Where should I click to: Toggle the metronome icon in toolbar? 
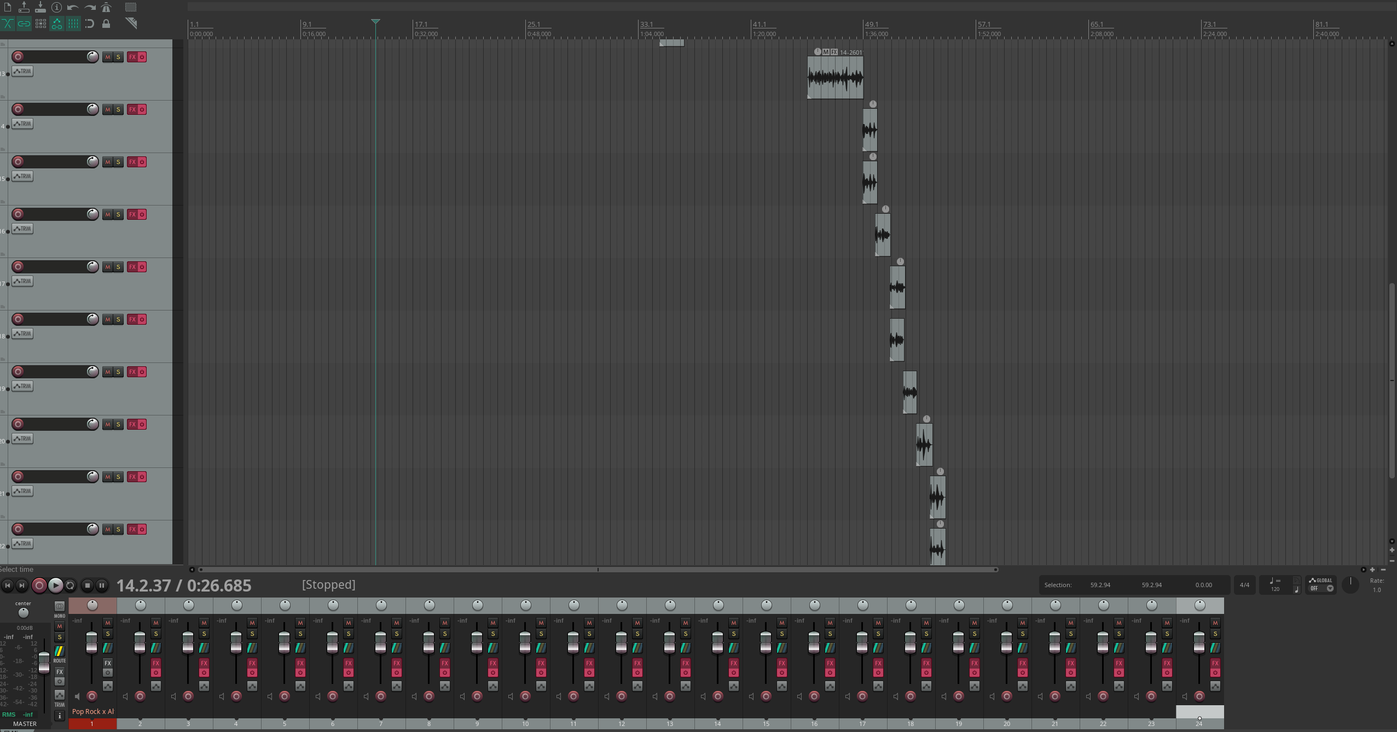point(106,7)
